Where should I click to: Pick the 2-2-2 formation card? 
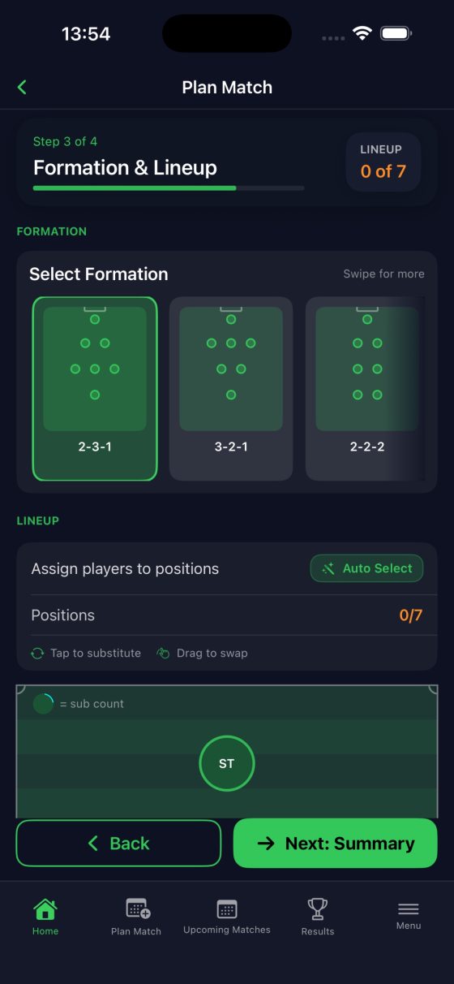(365, 389)
